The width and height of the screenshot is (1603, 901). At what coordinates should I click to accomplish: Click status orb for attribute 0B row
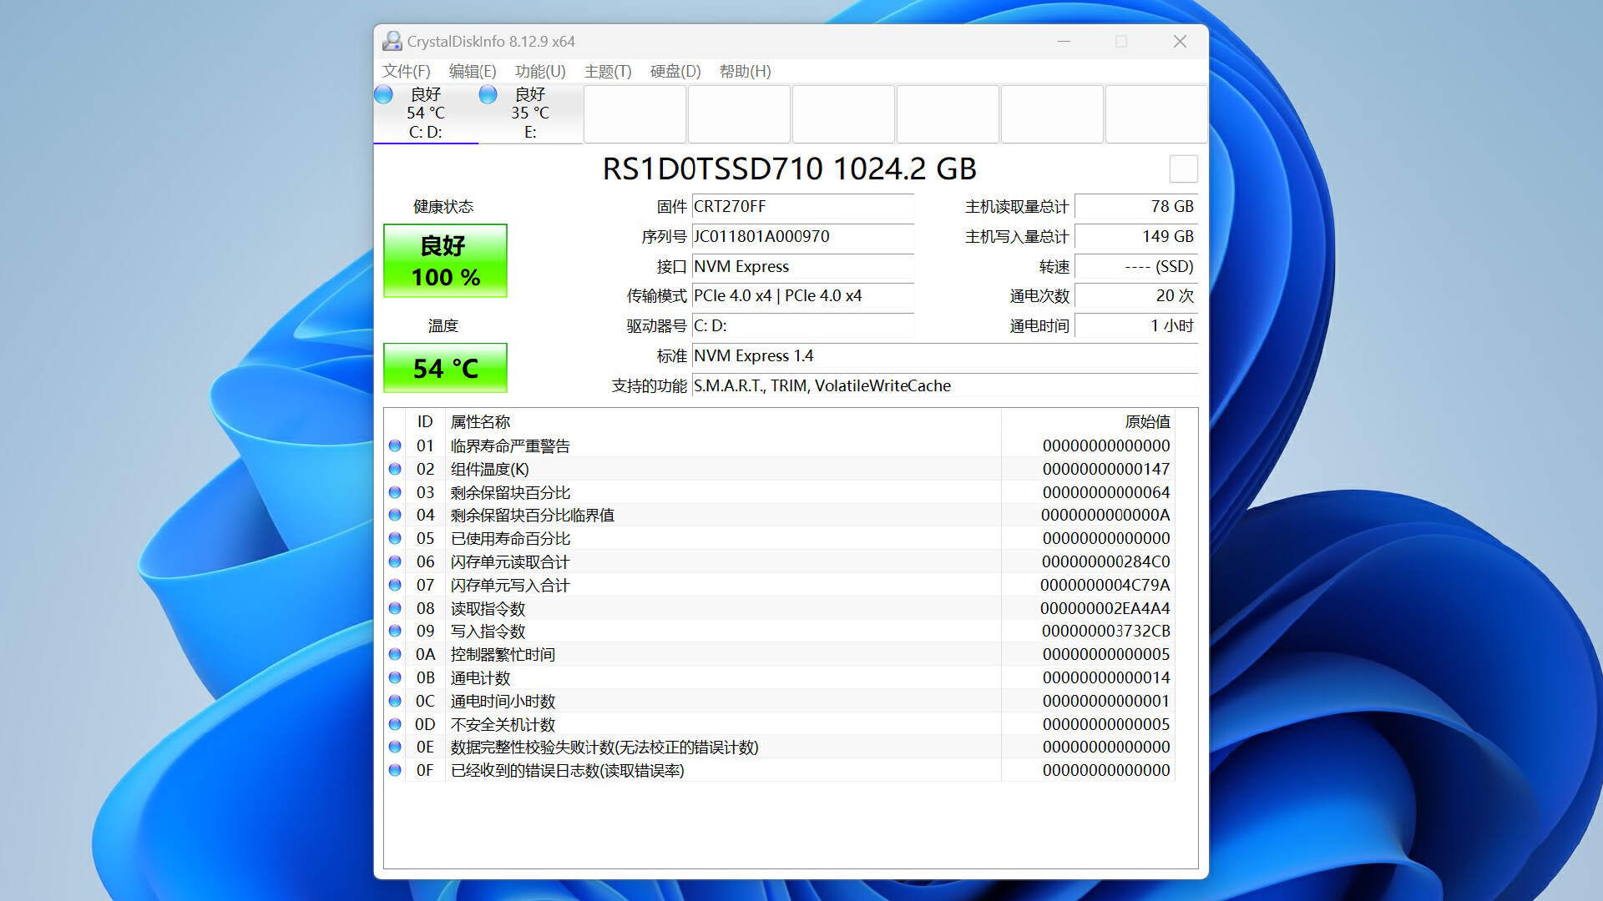coord(395,677)
